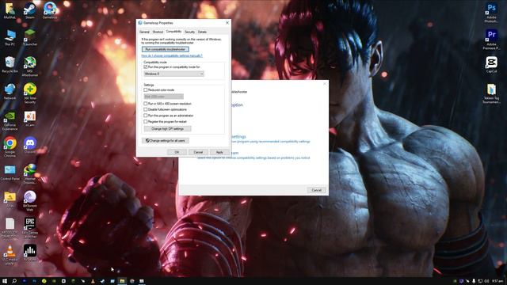Image resolution: width=507 pixels, height=285 pixels.
Task: Switch to the Security tab
Action: [190, 32]
